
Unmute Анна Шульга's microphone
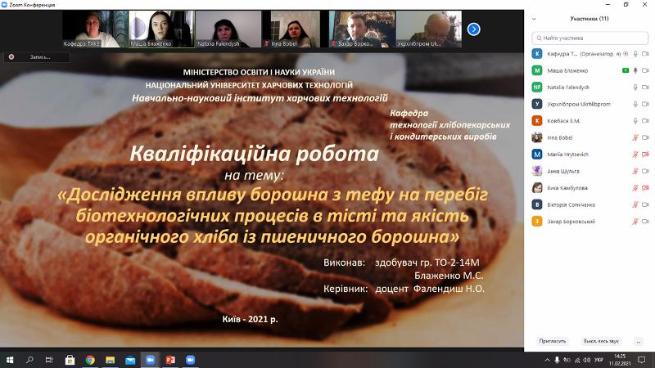635,171
